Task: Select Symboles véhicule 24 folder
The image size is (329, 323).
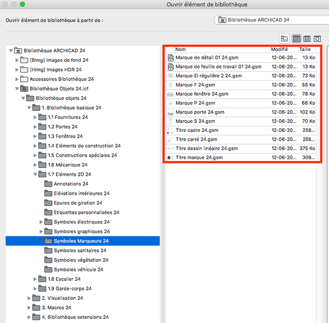Action: (x=79, y=269)
